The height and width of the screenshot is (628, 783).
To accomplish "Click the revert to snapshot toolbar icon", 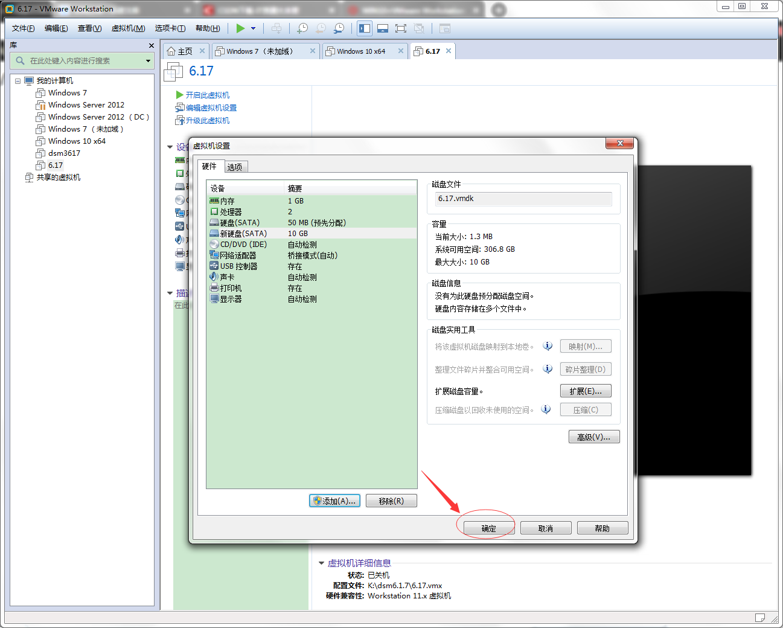I will coord(321,28).
